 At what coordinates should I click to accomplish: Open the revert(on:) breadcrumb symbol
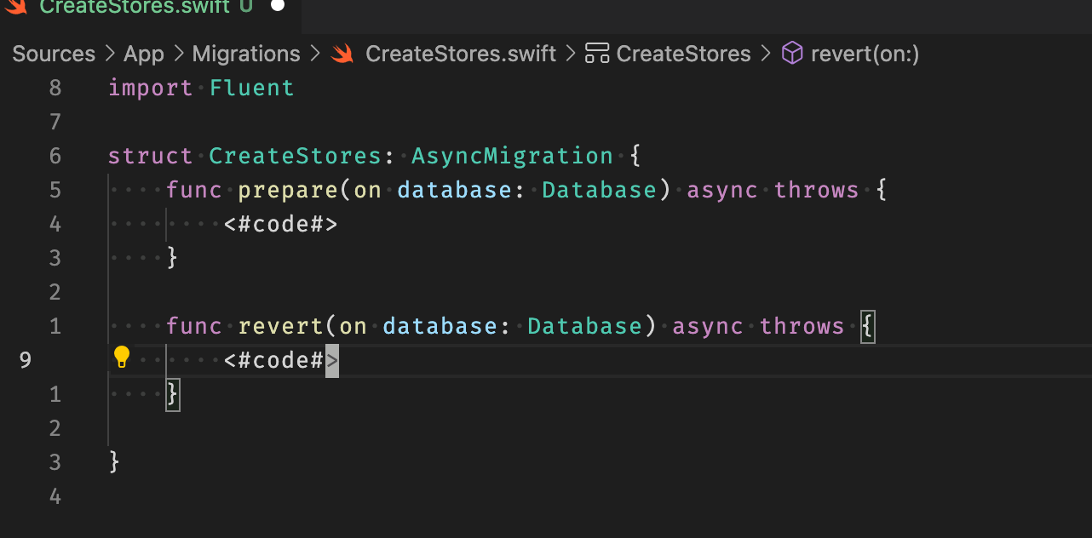point(865,54)
